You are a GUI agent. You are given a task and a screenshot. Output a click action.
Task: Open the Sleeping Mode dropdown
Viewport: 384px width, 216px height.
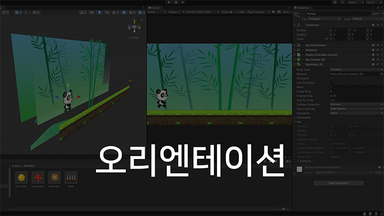[356, 109]
